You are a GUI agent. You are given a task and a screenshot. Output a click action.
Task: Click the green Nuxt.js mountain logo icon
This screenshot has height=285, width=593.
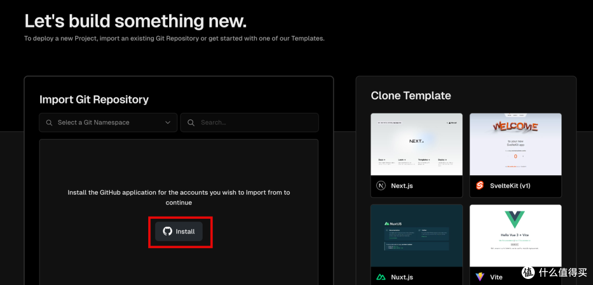(381, 277)
